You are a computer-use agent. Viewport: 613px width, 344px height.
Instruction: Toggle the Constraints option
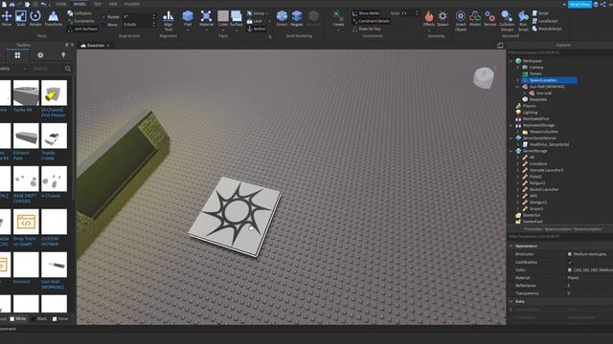(x=80, y=21)
